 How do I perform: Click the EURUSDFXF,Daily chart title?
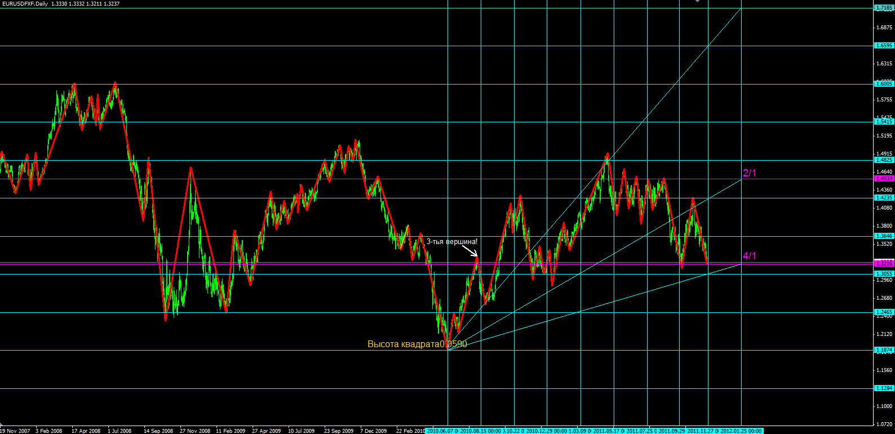pyautogui.click(x=25, y=4)
